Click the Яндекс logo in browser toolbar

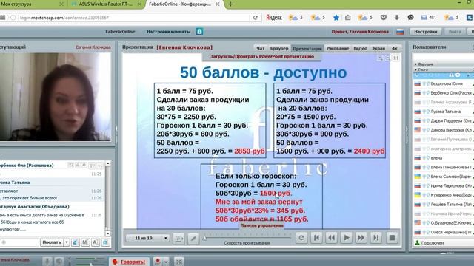[273, 18]
